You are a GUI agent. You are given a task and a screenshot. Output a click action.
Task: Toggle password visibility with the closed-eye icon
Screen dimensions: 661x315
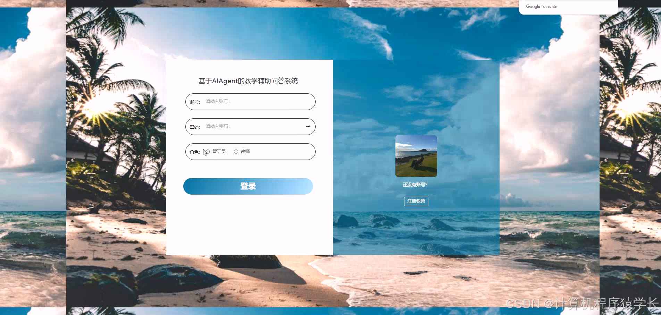[307, 126]
